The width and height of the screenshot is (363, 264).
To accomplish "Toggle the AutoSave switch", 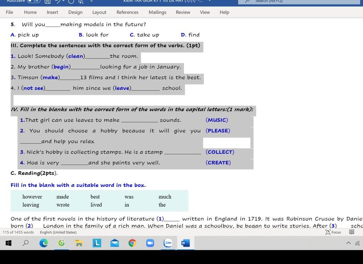I will coord(34,1).
